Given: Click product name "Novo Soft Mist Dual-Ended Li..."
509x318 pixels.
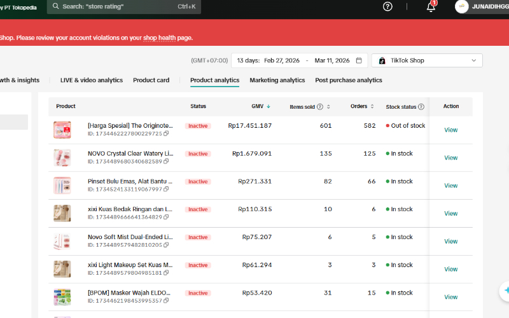Looking at the screenshot, I should [130, 237].
